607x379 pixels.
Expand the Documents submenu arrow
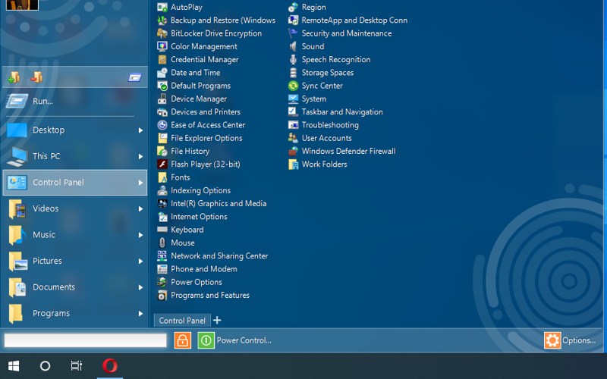[x=140, y=288]
